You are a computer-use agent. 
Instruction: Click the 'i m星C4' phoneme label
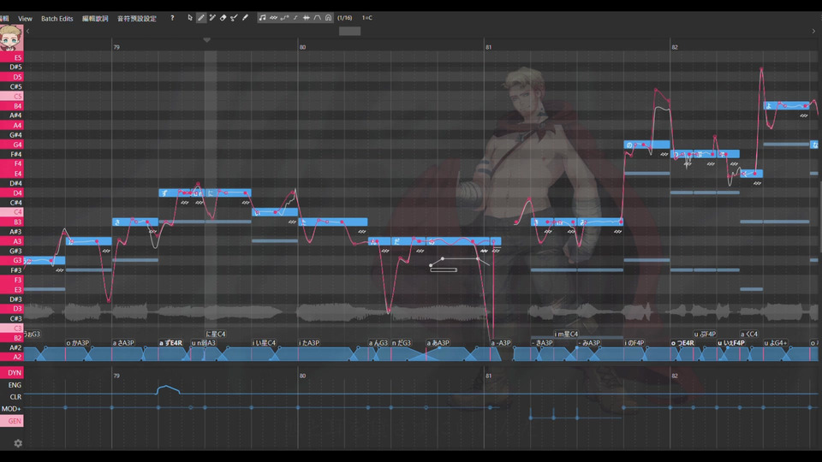coord(566,334)
